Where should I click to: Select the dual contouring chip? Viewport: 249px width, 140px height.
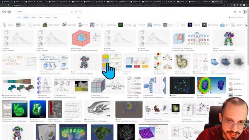pyautogui.click(x=210, y=25)
